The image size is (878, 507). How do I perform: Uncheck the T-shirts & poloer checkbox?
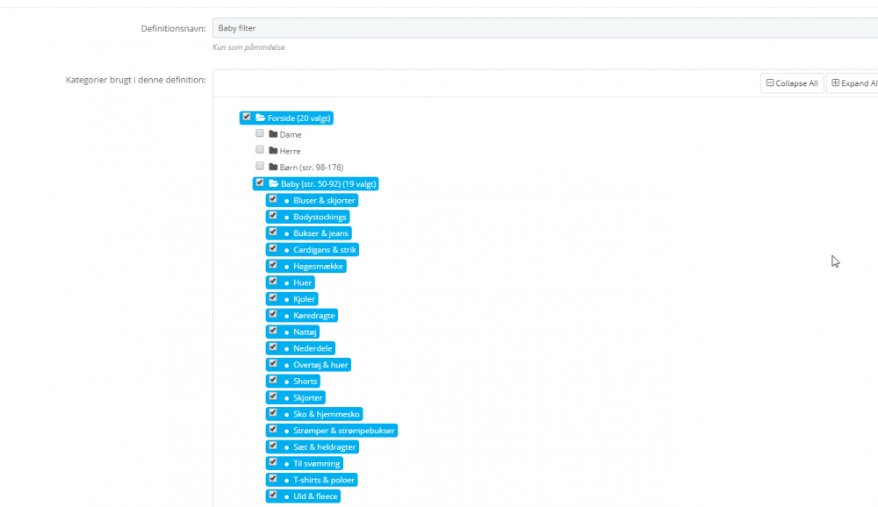(x=273, y=478)
